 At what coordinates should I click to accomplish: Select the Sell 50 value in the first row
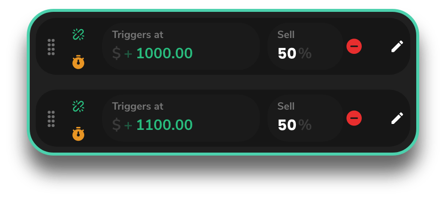pos(287,53)
